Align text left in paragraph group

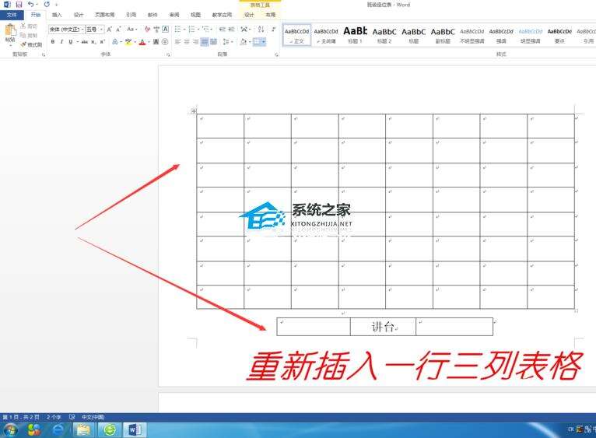(178, 42)
